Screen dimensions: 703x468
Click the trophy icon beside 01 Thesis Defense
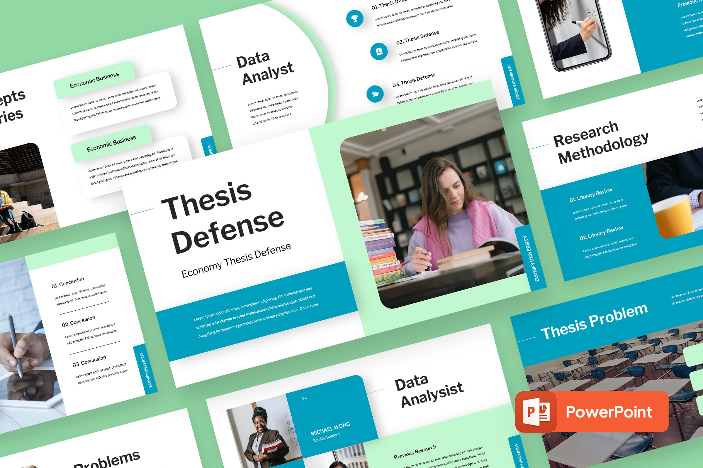[354, 18]
